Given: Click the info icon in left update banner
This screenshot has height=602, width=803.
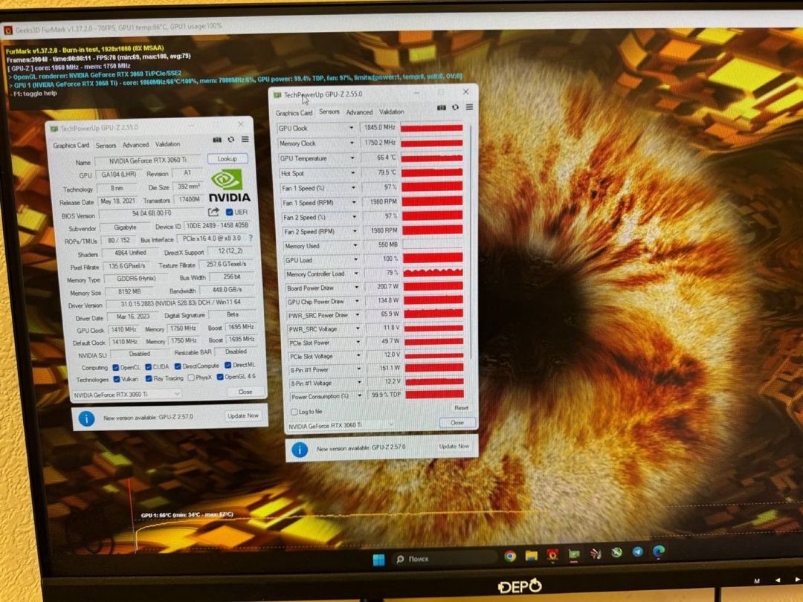Looking at the screenshot, I should click(x=86, y=418).
